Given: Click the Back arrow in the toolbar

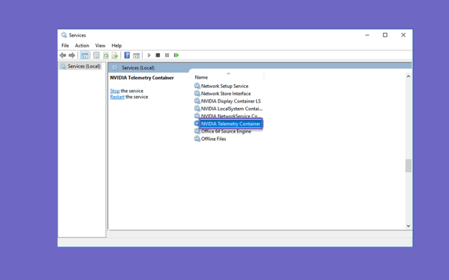Looking at the screenshot, I should tap(63, 55).
